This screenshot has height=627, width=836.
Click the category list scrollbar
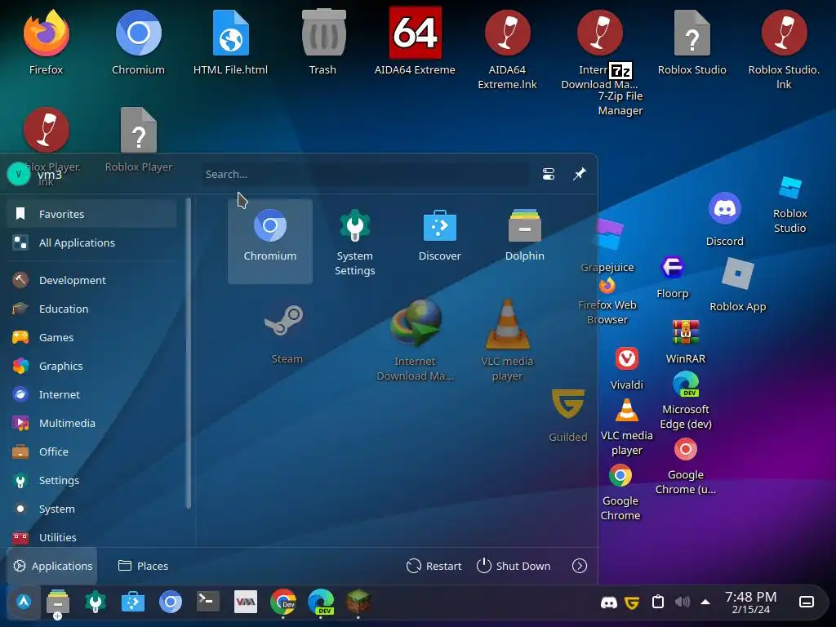coord(188,353)
